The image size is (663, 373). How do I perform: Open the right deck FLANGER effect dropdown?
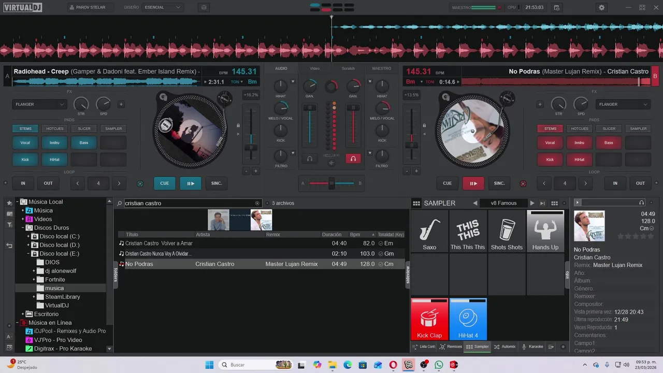624,104
